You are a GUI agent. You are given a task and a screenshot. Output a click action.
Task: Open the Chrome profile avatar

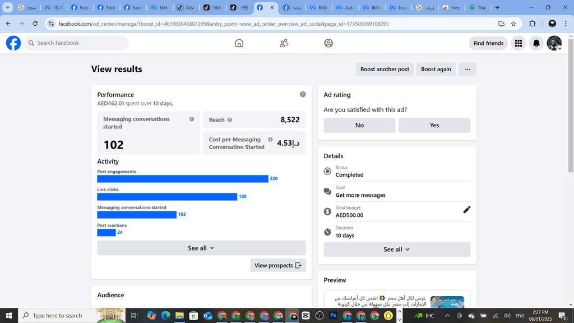click(552, 24)
